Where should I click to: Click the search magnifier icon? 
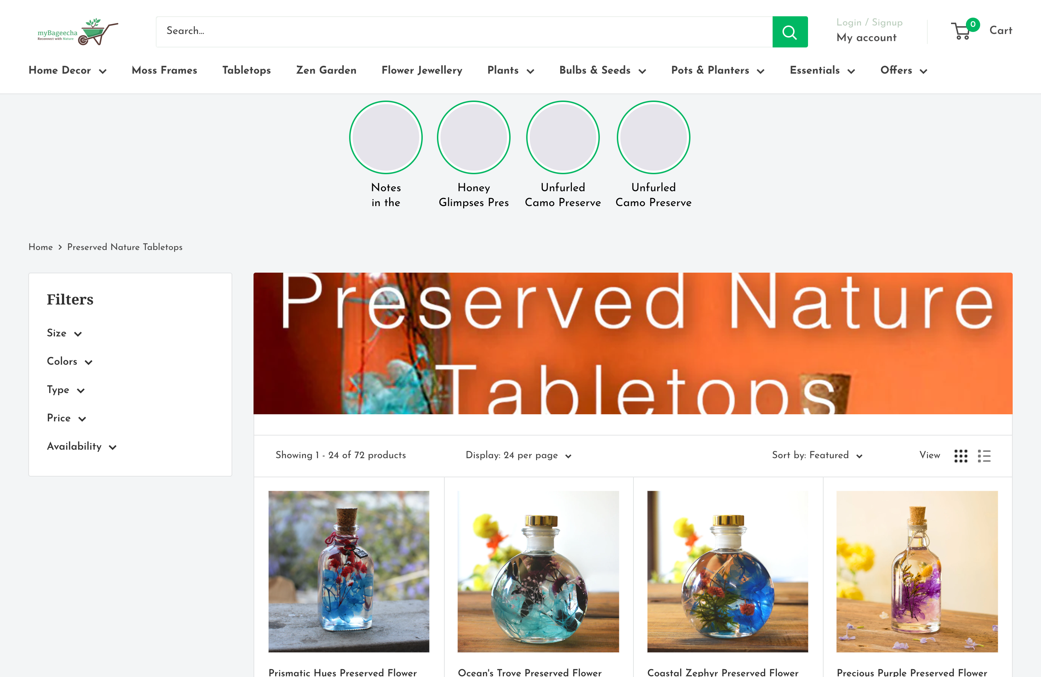[x=790, y=32]
